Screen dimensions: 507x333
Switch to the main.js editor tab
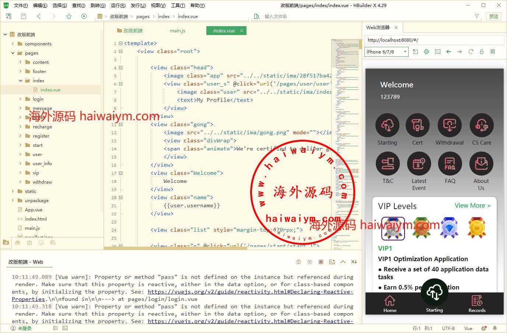[177, 31]
